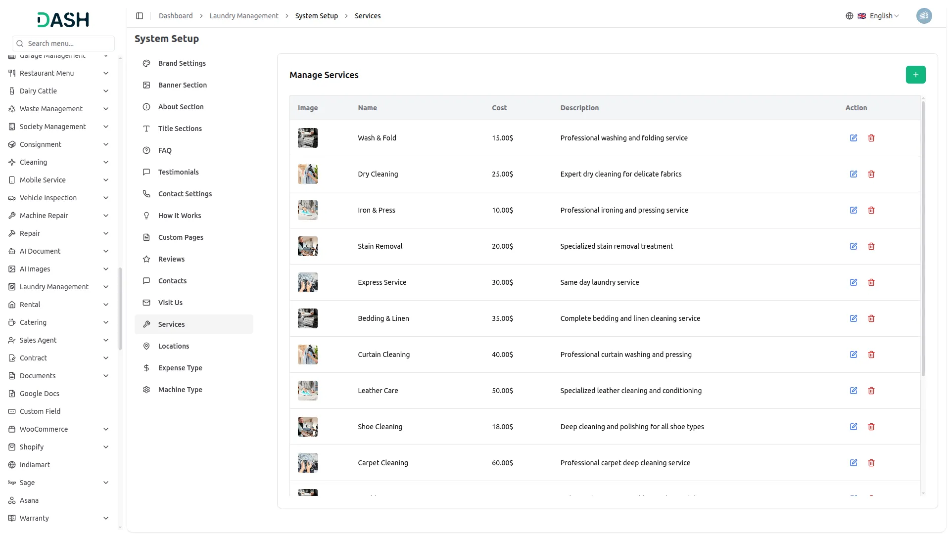The height and width of the screenshot is (534, 950).
Task: Open Brand Settings section
Action: [x=194, y=63]
